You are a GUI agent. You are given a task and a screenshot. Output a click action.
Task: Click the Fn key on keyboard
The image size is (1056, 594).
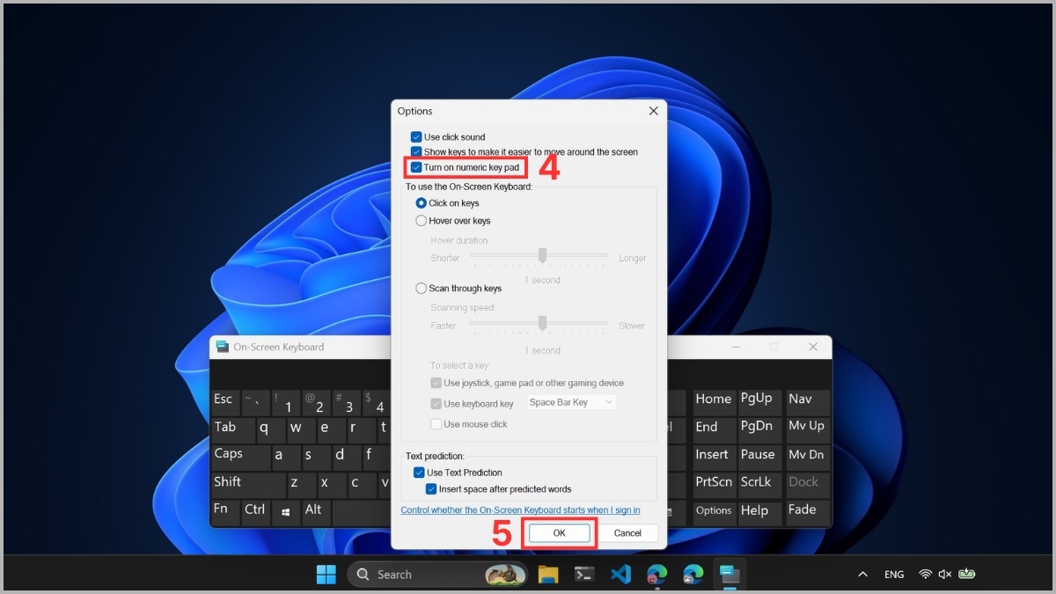[x=225, y=512]
